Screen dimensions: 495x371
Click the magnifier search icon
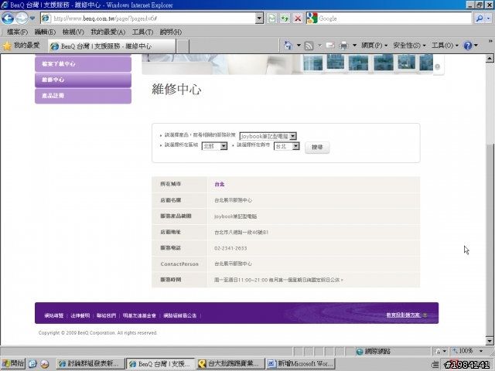click(480, 19)
